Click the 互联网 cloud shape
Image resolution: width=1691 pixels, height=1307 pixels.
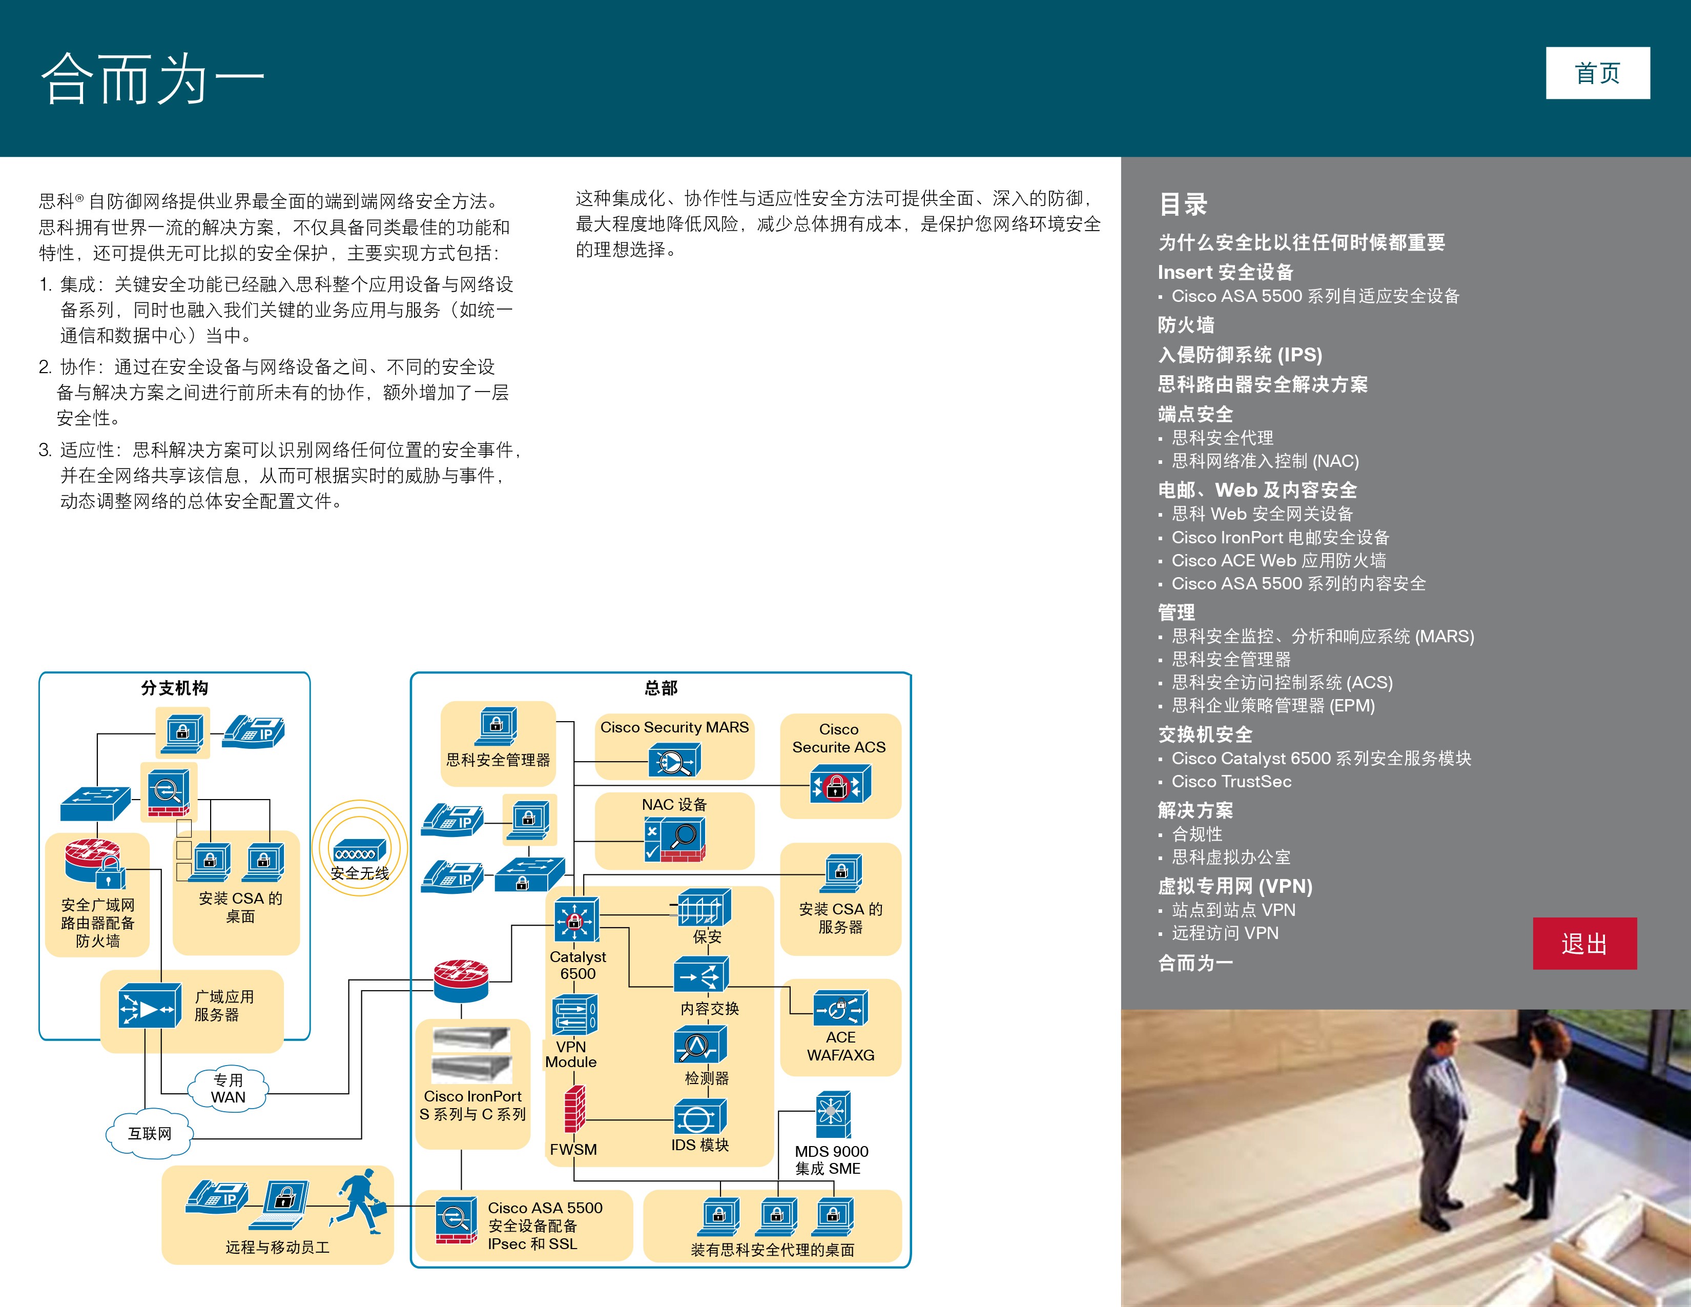(x=150, y=1134)
